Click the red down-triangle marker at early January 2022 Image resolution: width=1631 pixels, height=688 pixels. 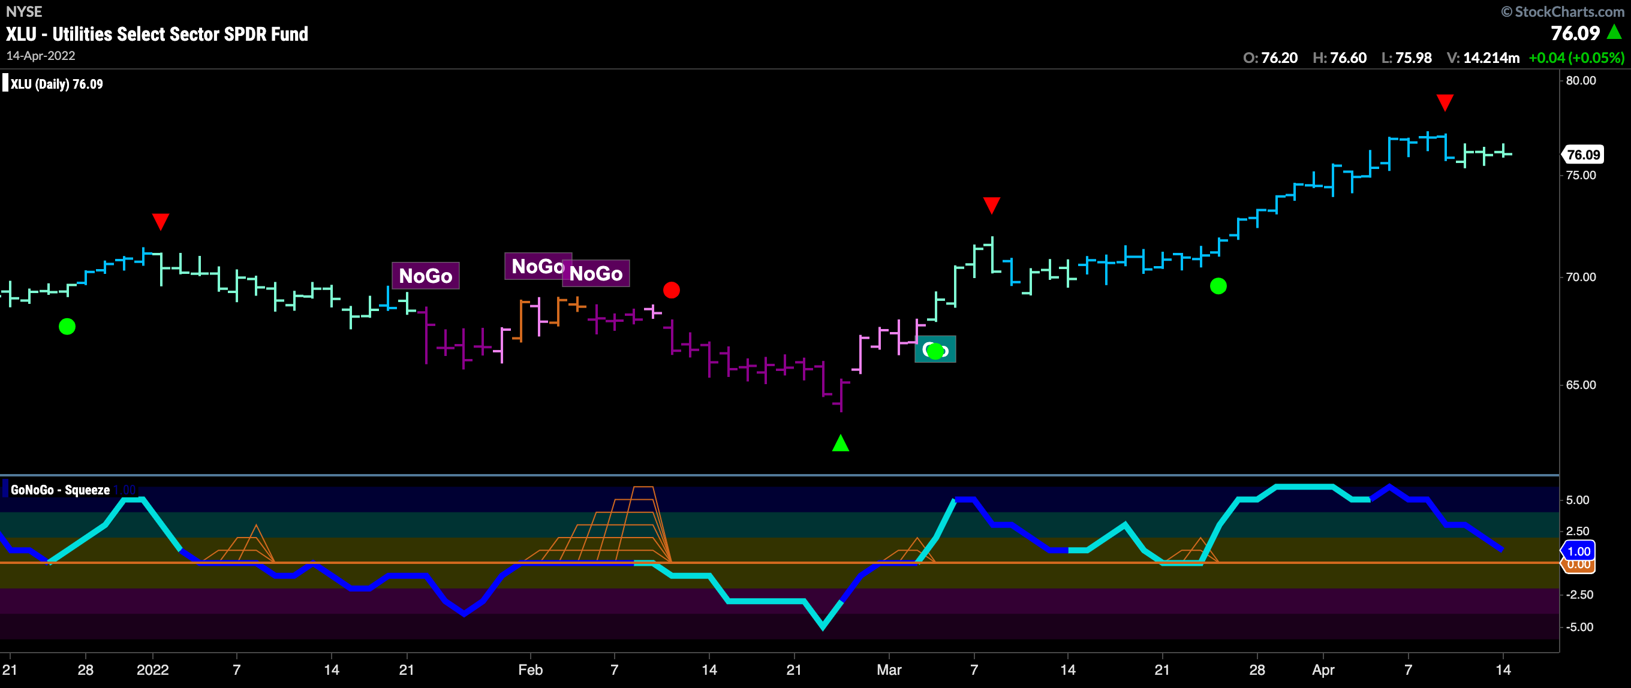tap(161, 222)
